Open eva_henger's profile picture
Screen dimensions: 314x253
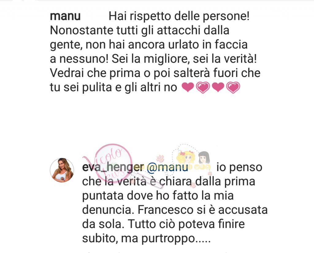(x=62, y=170)
